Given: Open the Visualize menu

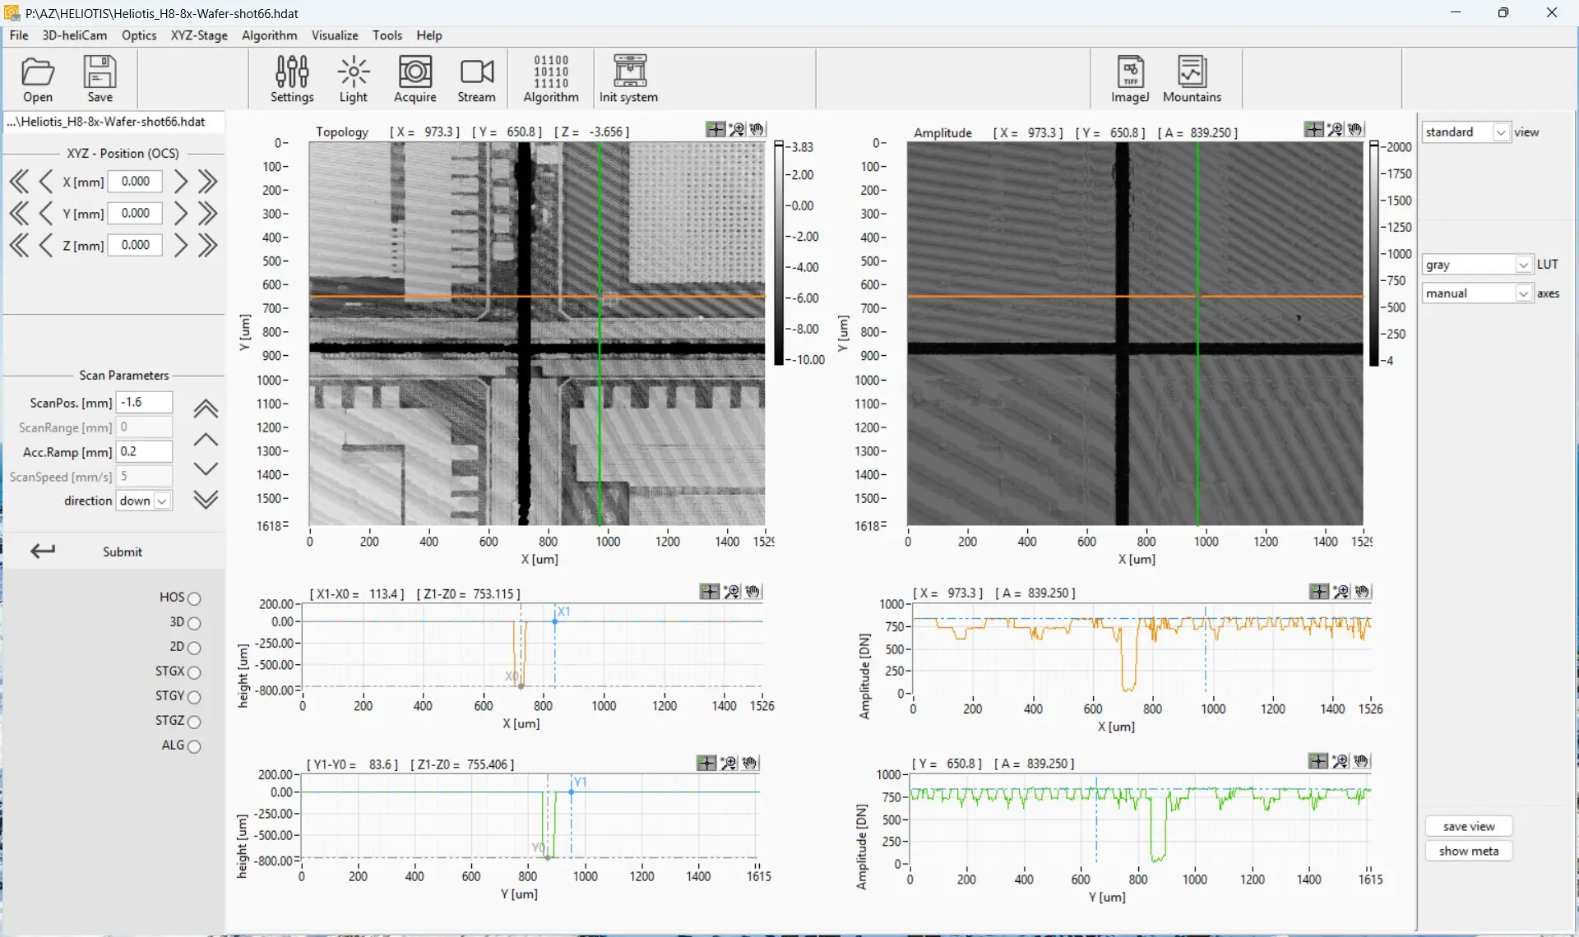Looking at the screenshot, I should 334,35.
